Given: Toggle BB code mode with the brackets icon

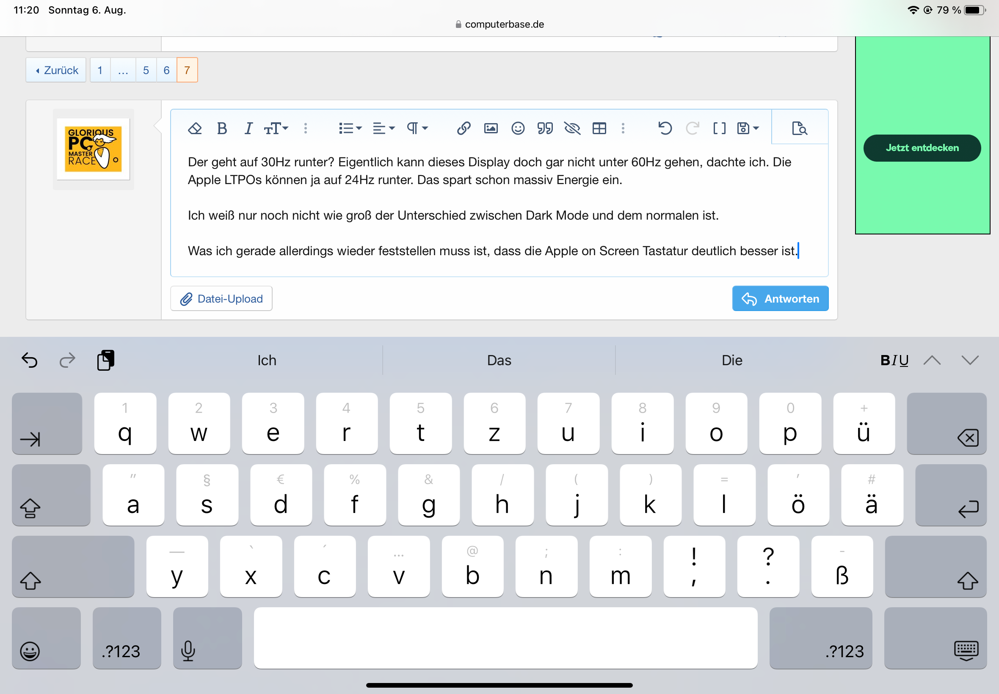Looking at the screenshot, I should point(719,128).
